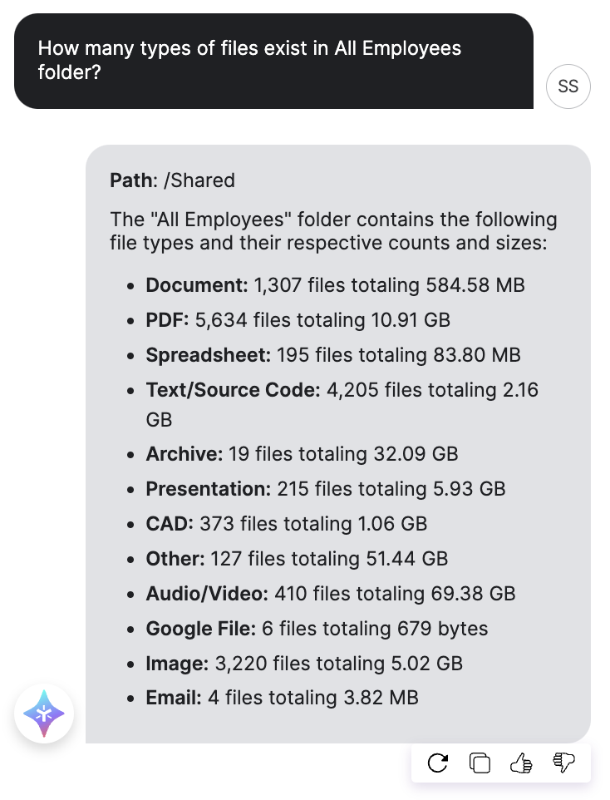
Task: Give the answer a thumbs down
Action: 563,763
